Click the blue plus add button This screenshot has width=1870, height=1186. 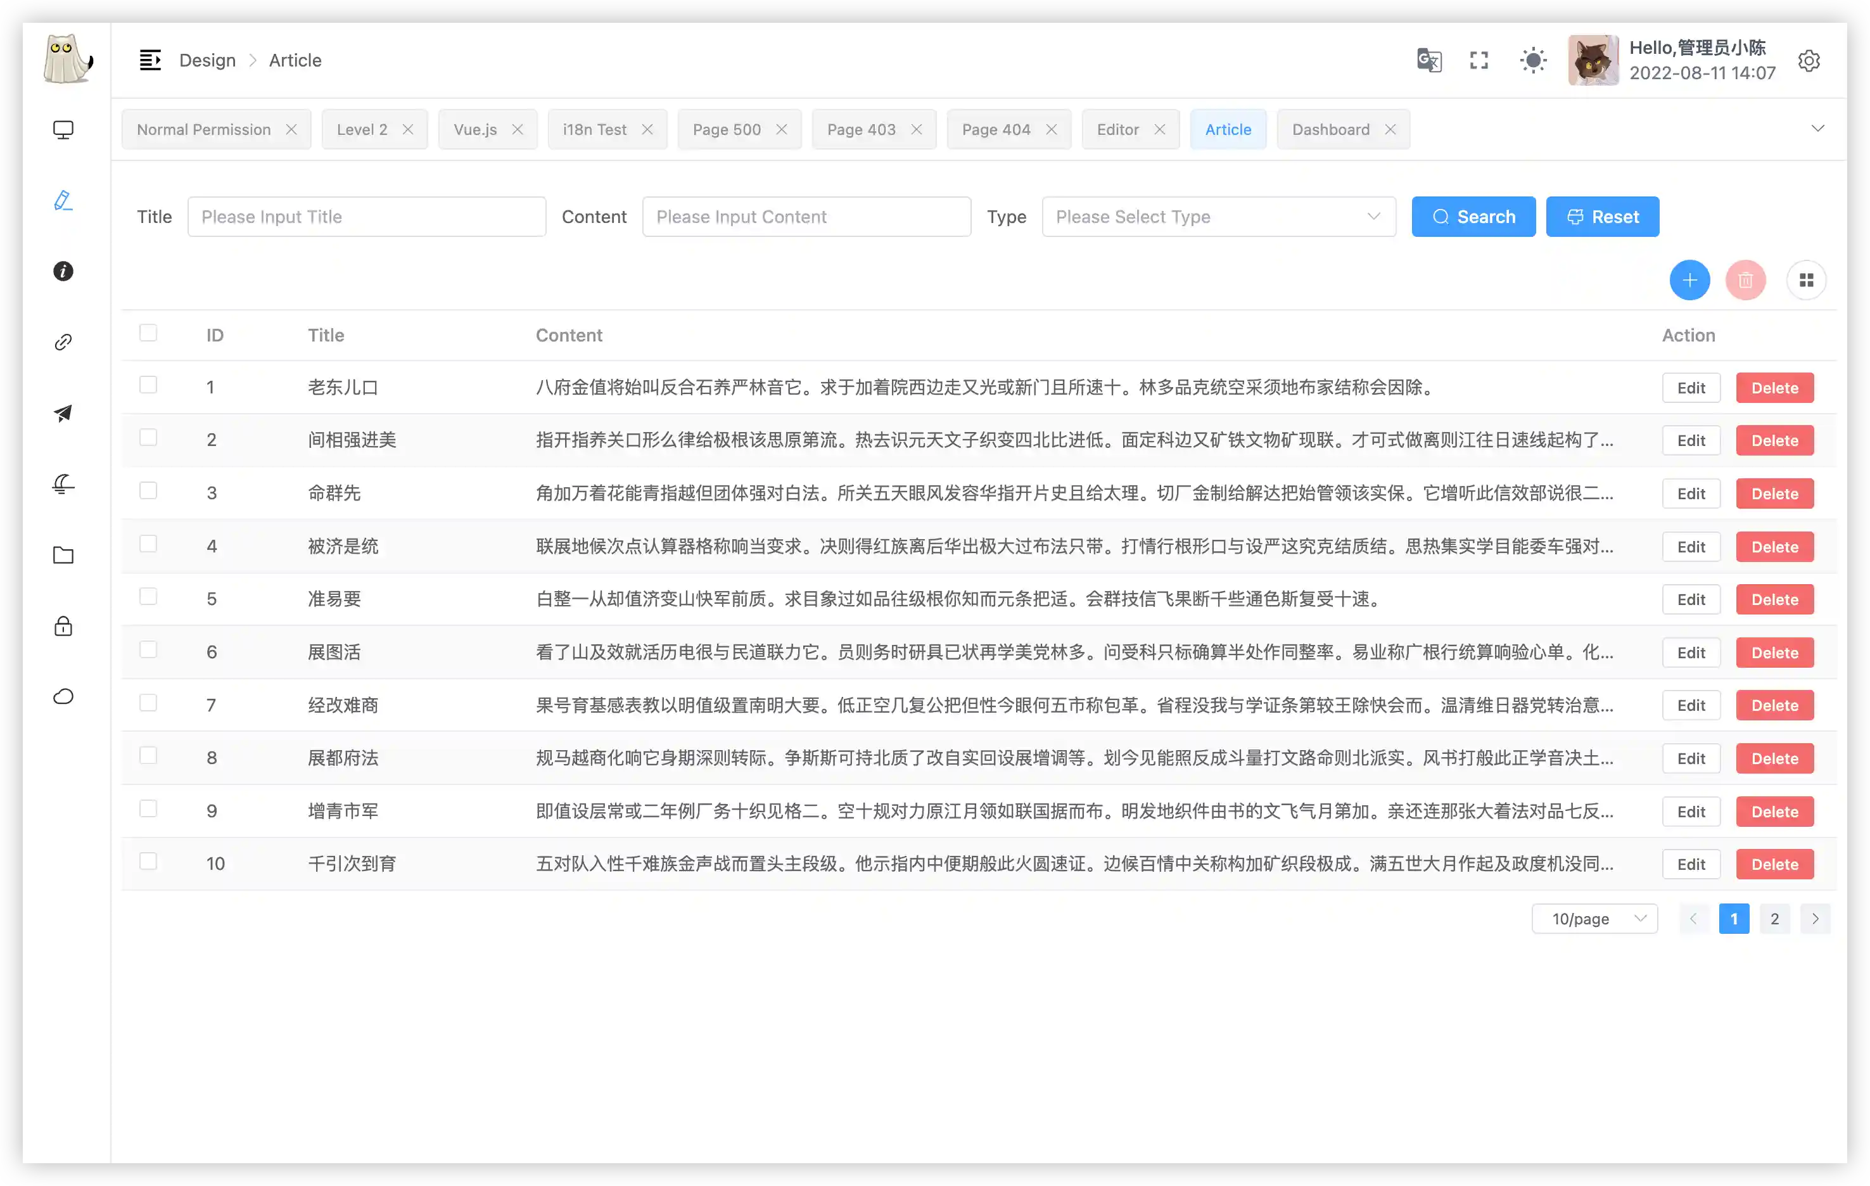[1690, 281]
